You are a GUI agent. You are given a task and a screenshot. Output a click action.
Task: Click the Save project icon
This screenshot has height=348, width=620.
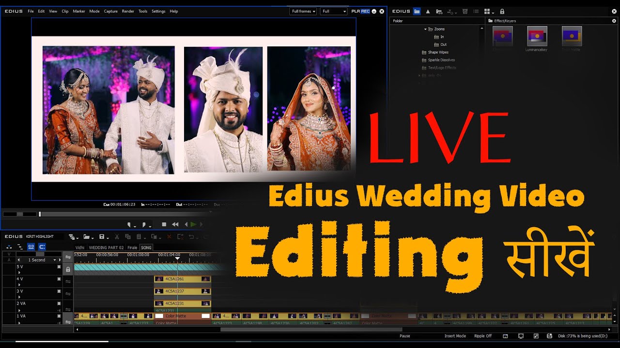click(103, 237)
